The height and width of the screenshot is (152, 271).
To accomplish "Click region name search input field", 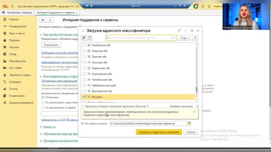I will tap(139, 38).
